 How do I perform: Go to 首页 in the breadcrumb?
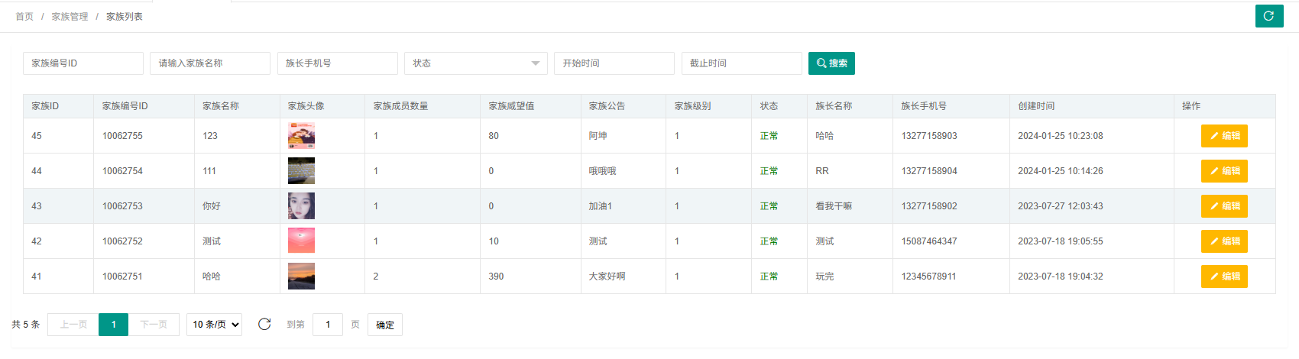pos(24,17)
